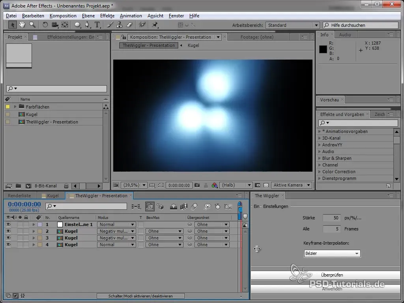Open the Effekte menu
This screenshot has height=303, width=404.
coord(107,16)
